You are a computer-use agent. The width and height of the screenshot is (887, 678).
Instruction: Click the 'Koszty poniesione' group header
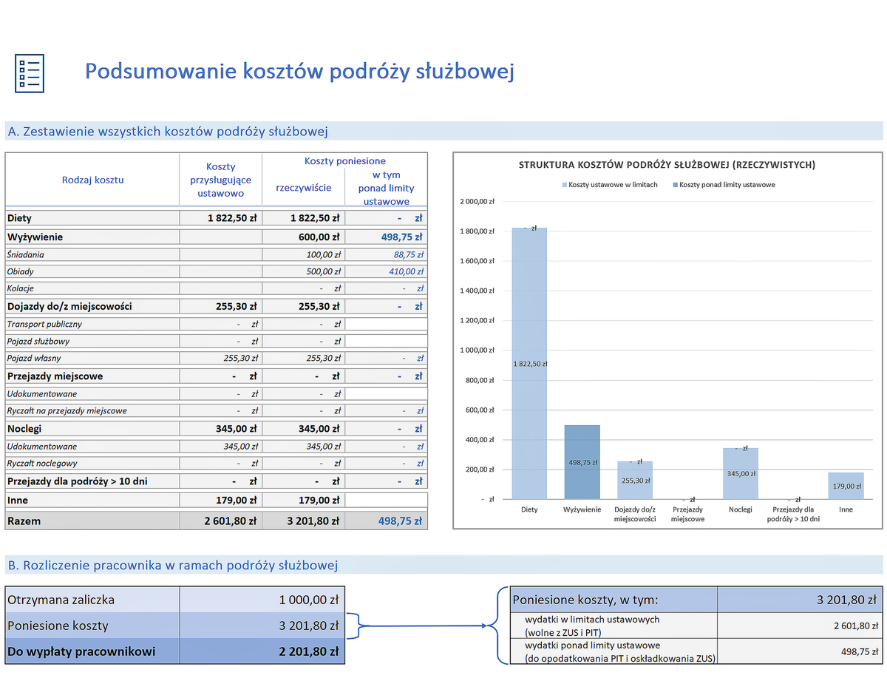345,161
